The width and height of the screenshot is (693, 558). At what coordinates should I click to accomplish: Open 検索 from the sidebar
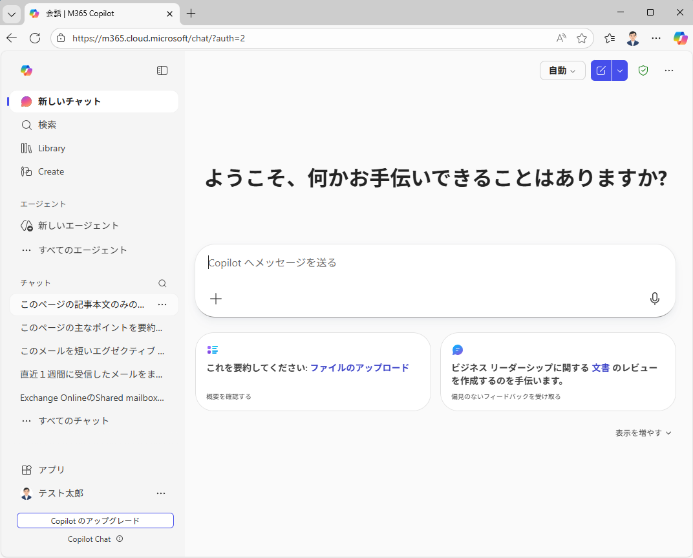47,125
